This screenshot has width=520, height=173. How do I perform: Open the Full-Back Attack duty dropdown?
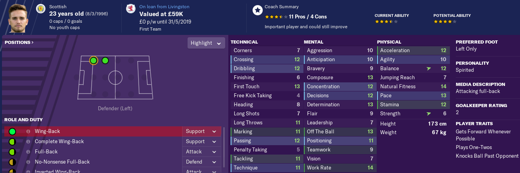click(201, 152)
